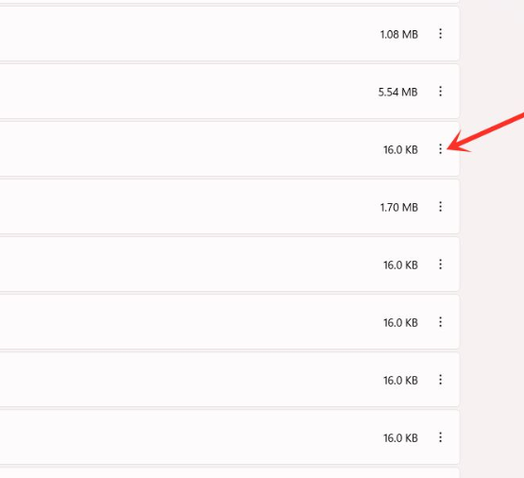Select the 16.0 KB row right after the 1.70 MB entry
The image size is (524, 478).
229,265
